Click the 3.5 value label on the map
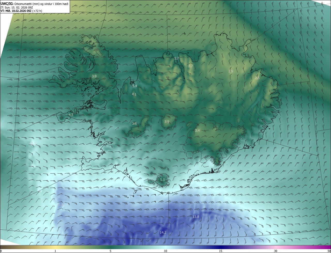 pyautogui.click(x=167, y=122)
